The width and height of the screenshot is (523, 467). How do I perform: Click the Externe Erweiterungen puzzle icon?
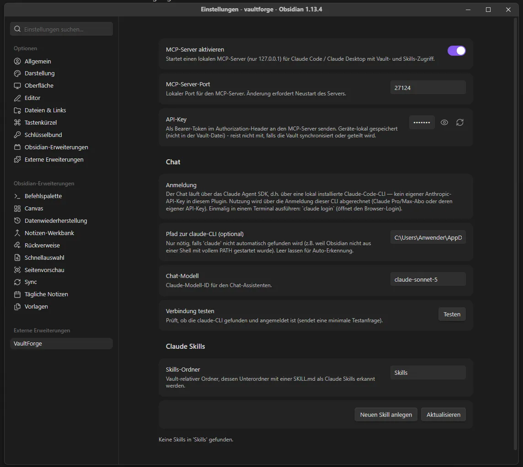(17, 160)
